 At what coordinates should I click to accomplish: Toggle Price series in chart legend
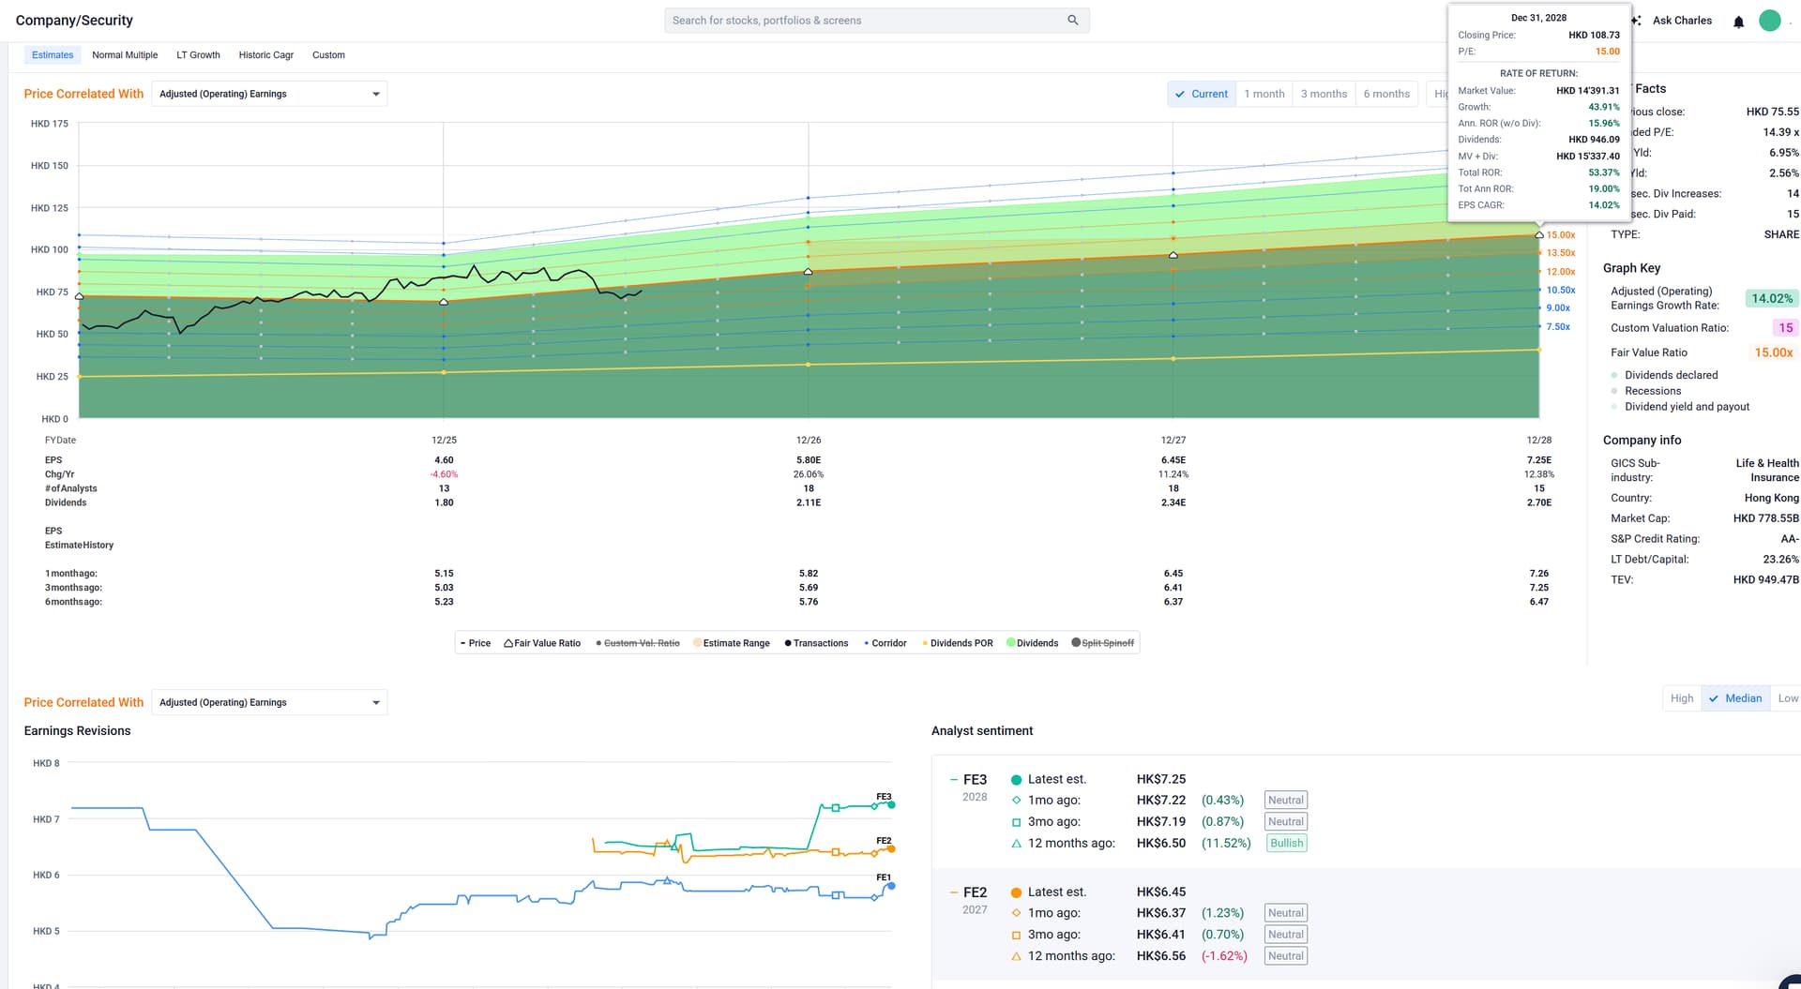tap(476, 643)
